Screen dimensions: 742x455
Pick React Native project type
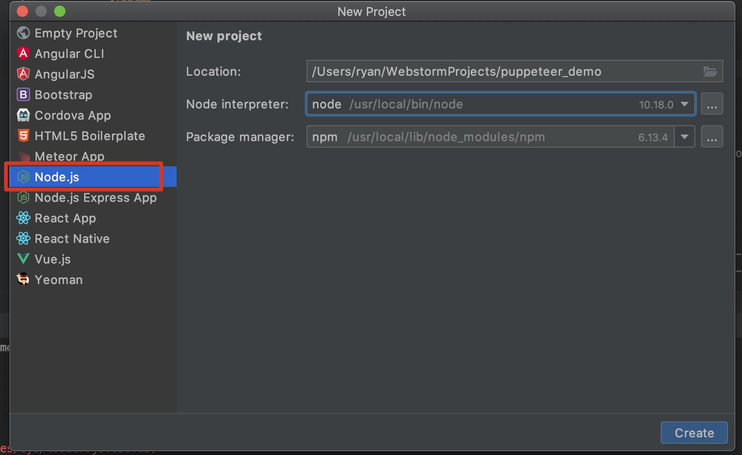tap(93, 239)
